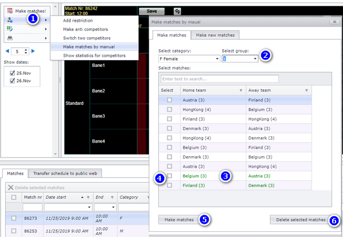The height and width of the screenshot is (237, 343).
Task: Select the Austria vs Finland match checkbox
Action: pyautogui.click(x=169, y=100)
